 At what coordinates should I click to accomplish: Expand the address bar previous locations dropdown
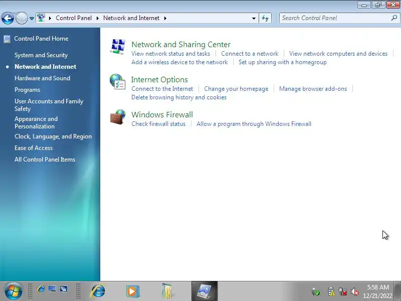point(254,18)
